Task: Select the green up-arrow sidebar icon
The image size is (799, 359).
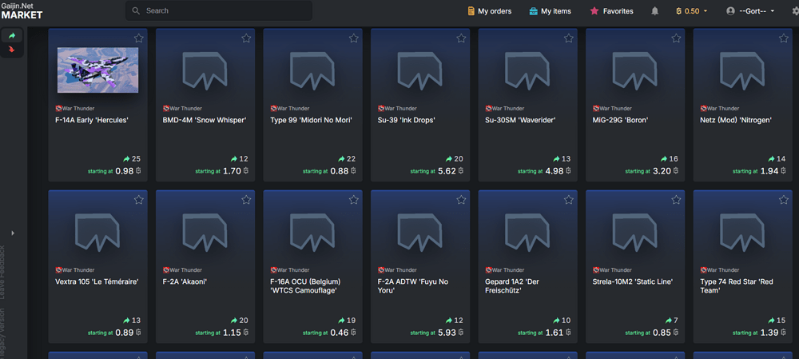Action: coord(12,36)
